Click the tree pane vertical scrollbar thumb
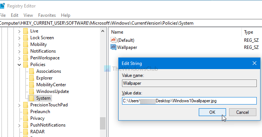The image size is (262, 137). click(x=103, y=123)
